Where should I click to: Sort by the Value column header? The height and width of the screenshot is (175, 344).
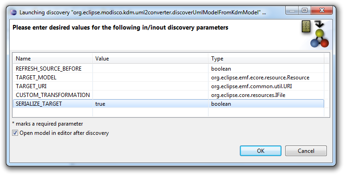tap(150, 58)
